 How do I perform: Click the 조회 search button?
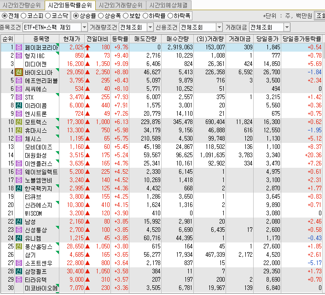tap(320, 16)
